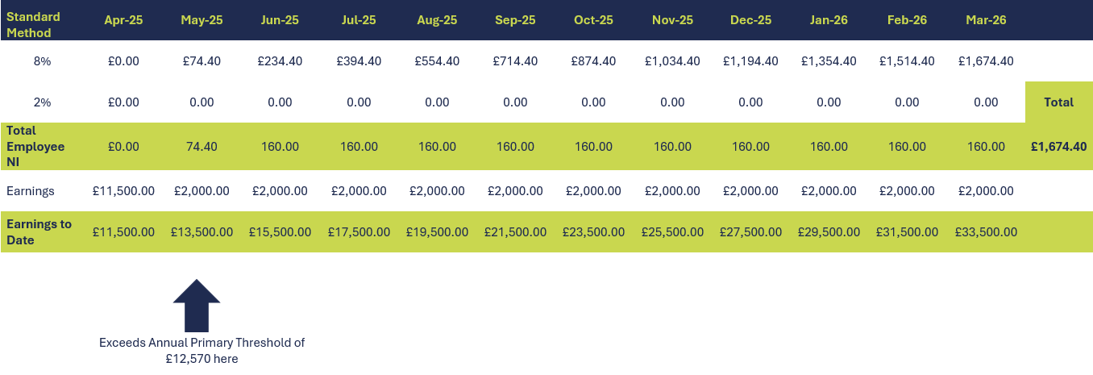Click the £74.40 cell in 8% row
Image resolution: width=1093 pixels, height=375 pixels.
[x=202, y=61]
